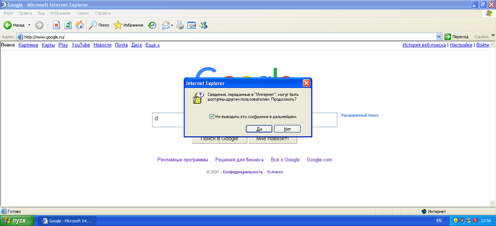Click the red shield alert tray icon
Screen dimensions: 496x226
click(x=475, y=221)
